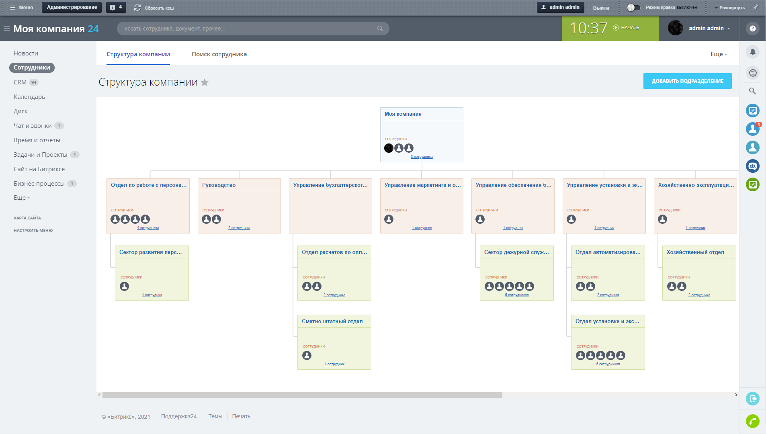Toggle Режим правки switch
The image size is (766, 434).
[x=633, y=8]
